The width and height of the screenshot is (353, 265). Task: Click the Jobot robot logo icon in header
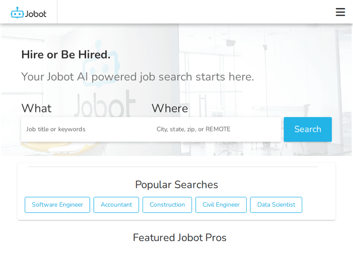pyautogui.click(x=17, y=13)
